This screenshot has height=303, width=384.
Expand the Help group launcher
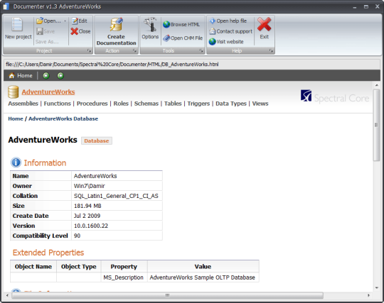(271, 50)
